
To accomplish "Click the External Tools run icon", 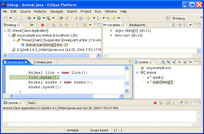I will [x=48, y=18].
